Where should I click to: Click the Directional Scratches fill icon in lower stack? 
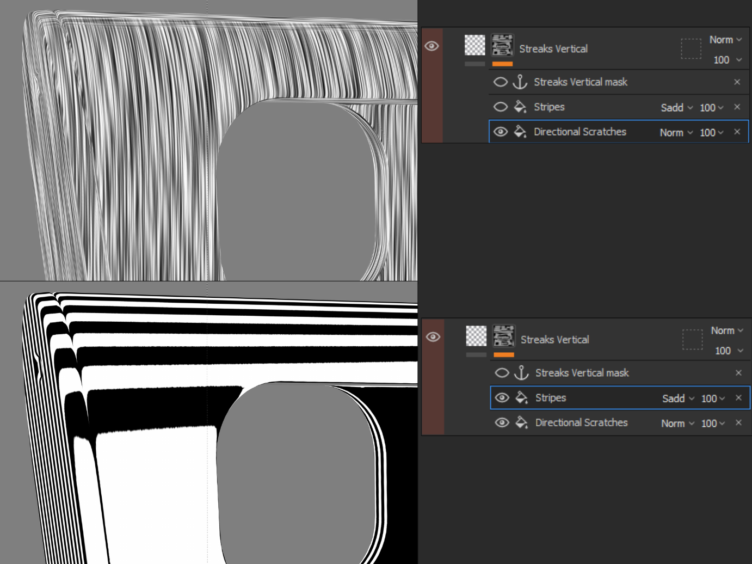pos(522,422)
